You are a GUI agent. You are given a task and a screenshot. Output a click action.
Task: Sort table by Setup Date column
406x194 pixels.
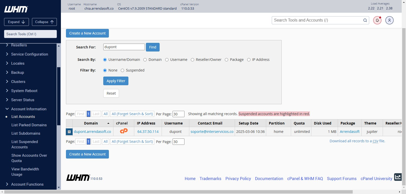click(248, 123)
